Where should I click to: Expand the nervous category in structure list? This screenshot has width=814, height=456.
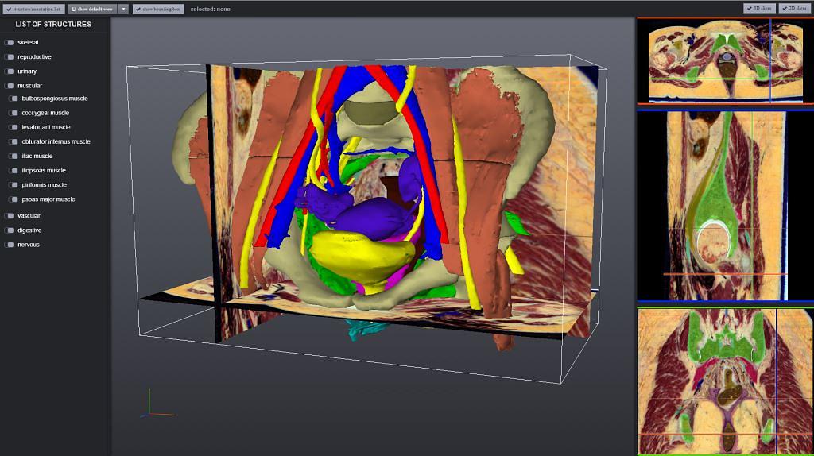tap(28, 245)
